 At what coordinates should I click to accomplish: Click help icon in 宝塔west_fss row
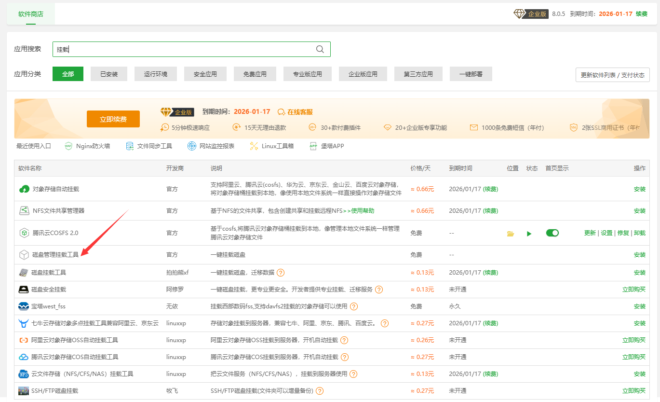(x=354, y=306)
